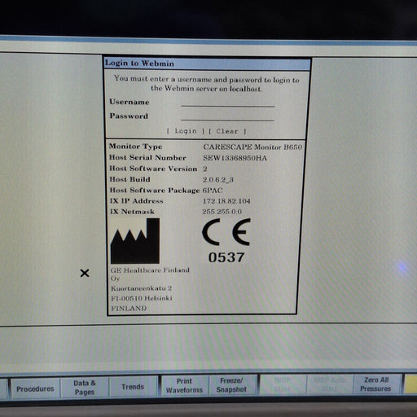Open the Procedures menu
The image size is (417, 417).
coord(35,388)
